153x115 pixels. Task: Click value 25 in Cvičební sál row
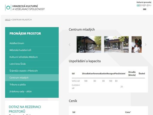(122, 87)
